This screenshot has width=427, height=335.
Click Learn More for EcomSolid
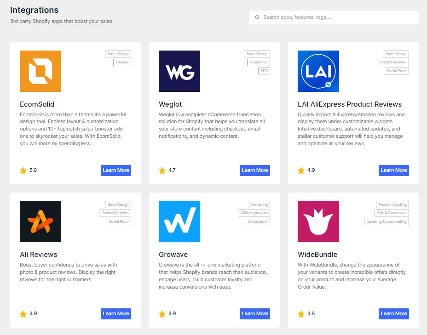(x=116, y=170)
